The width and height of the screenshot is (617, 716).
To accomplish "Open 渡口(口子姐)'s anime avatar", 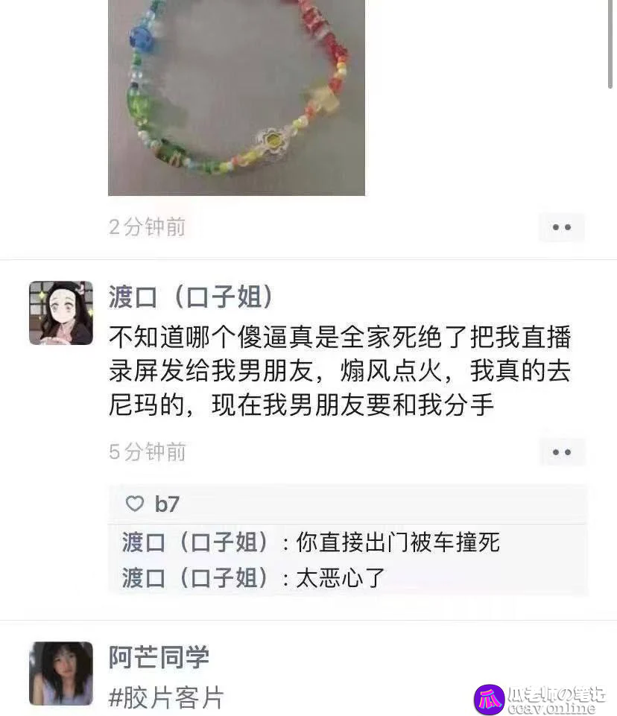I will [x=61, y=313].
